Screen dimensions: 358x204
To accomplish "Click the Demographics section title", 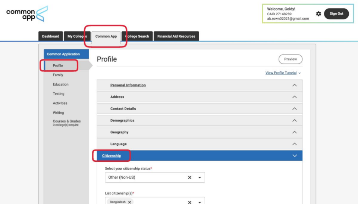I will point(122,121).
